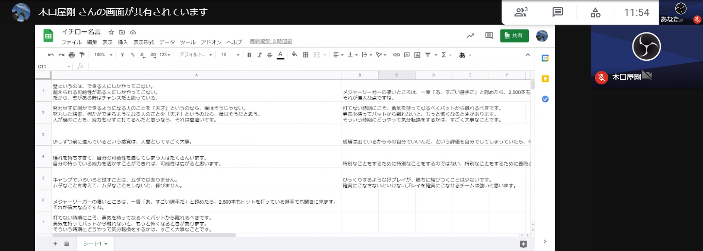Toggle italic formatting
The image size is (703, 251).
pos(260,55)
